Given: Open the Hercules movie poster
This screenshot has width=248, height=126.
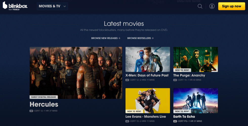Looking at the screenshot, I should [76, 73].
